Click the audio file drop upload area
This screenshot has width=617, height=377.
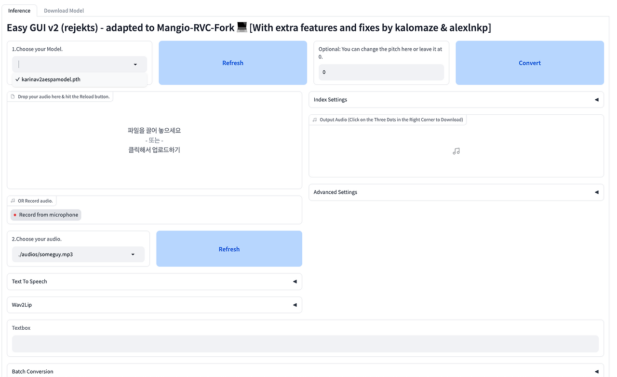[154, 140]
